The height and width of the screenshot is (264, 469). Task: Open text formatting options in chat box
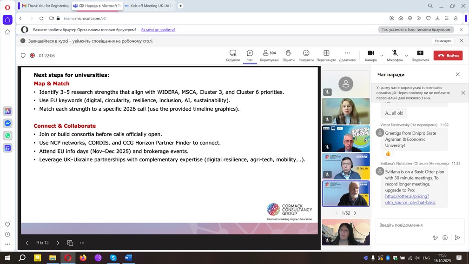pos(435,238)
